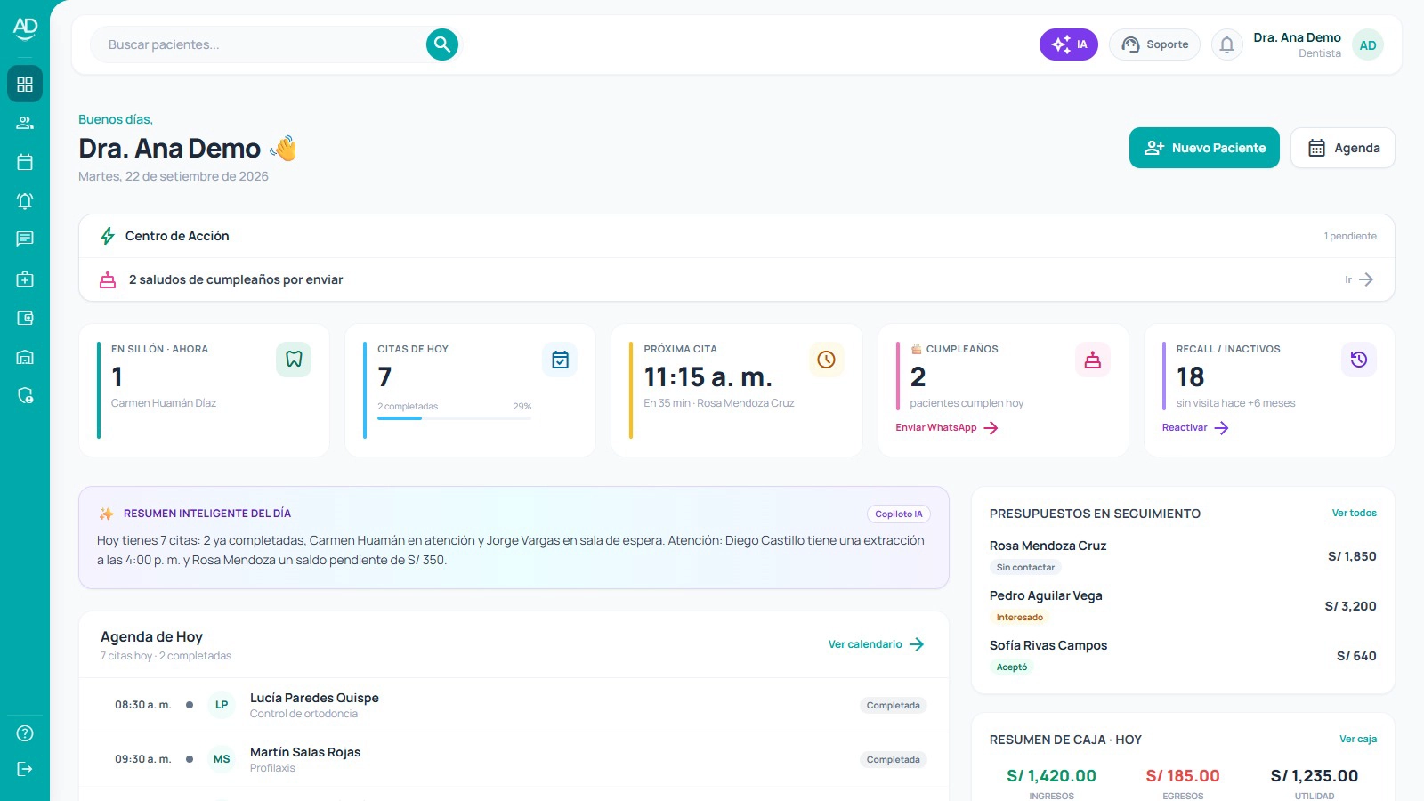This screenshot has width=1424, height=801.
Task: Click the AD logo in sidebar
Action: coord(25,28)
